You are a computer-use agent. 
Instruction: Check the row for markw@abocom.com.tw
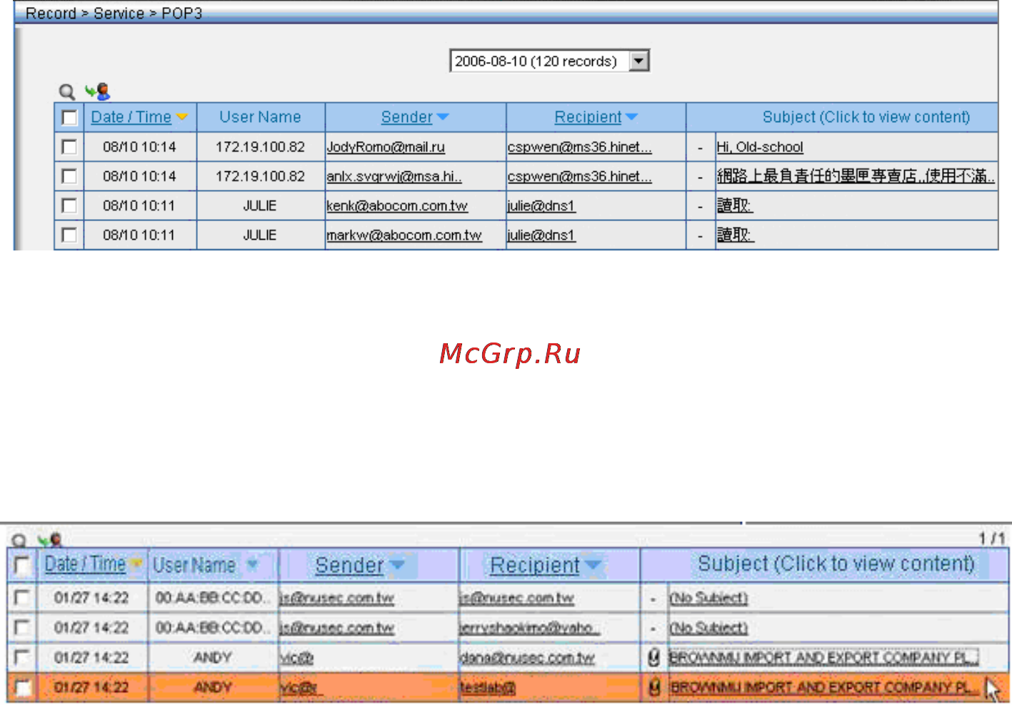point(69,235)
